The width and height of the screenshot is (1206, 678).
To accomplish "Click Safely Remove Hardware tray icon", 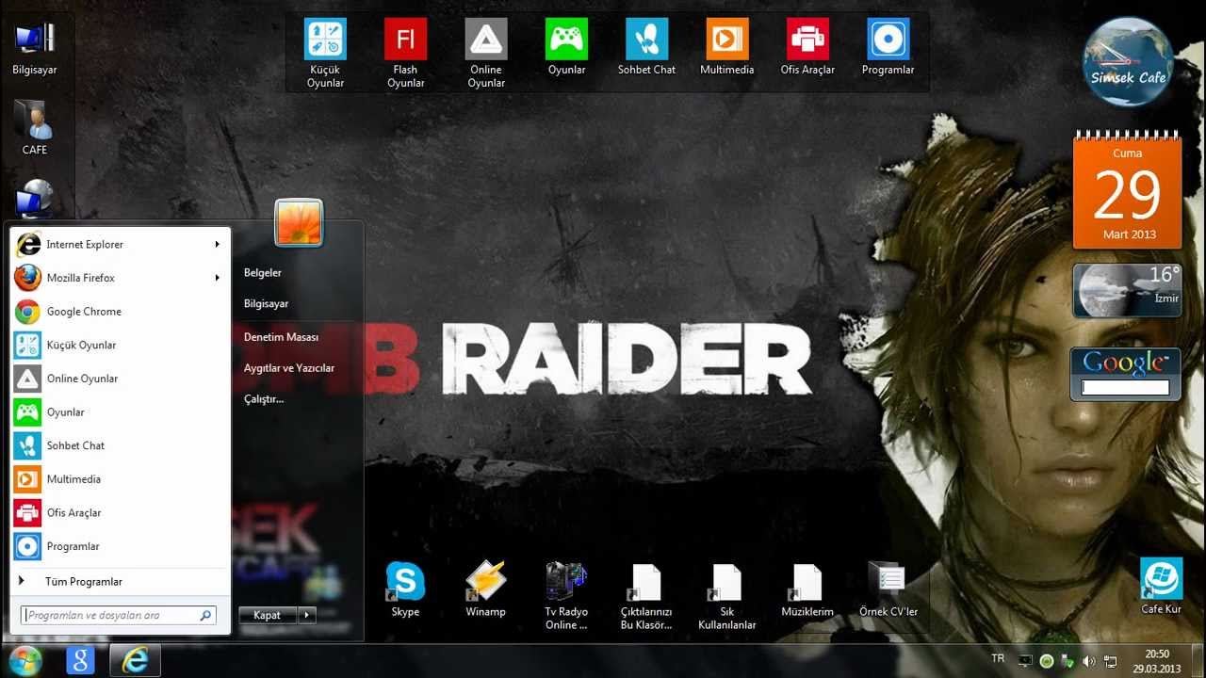I will [1067, 661].
